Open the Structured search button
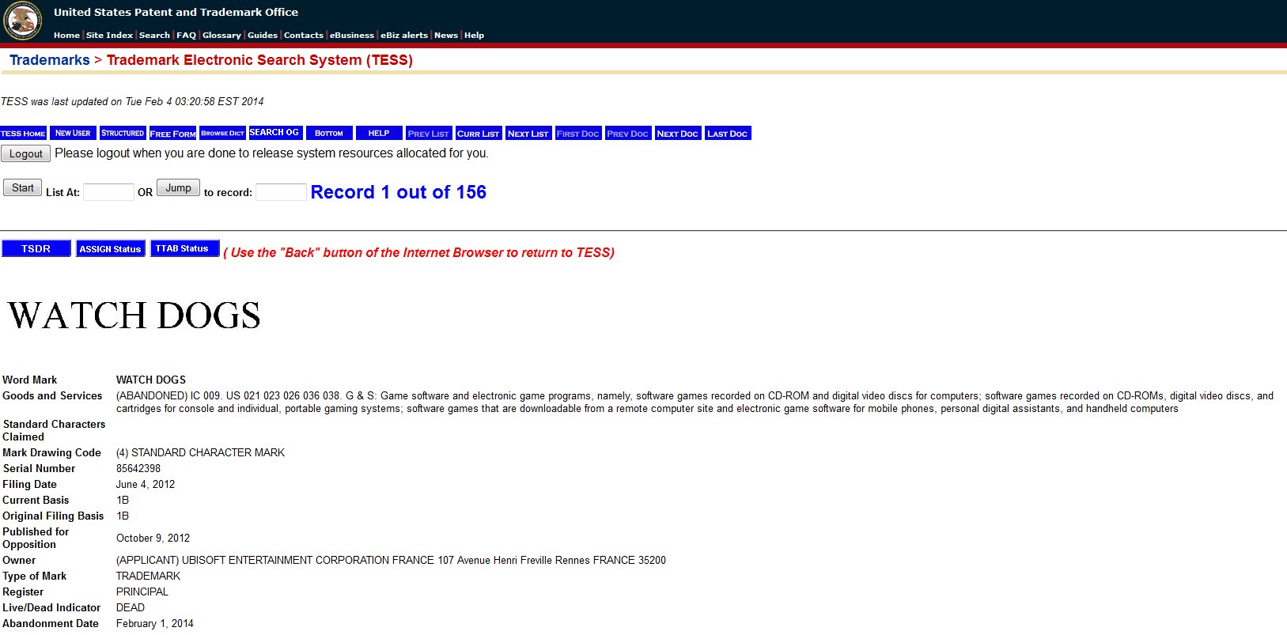This screenshot has height=635, width=1287. pyautogui.click(x=123, y=133)
